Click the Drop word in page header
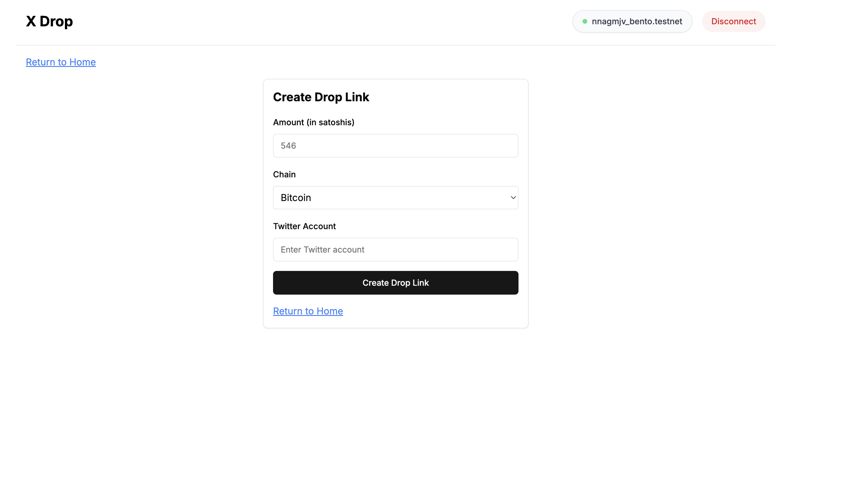Viewport: 844px width, 485px height. coord(56,21)
